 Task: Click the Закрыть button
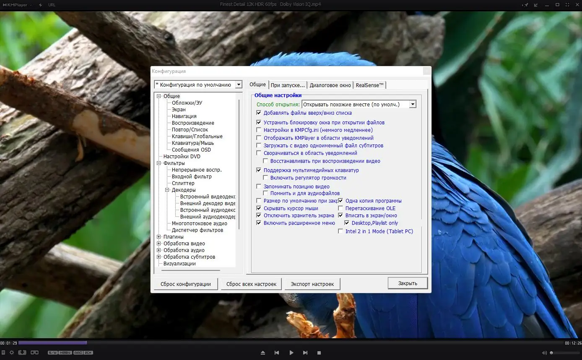(x=408, y=283)
